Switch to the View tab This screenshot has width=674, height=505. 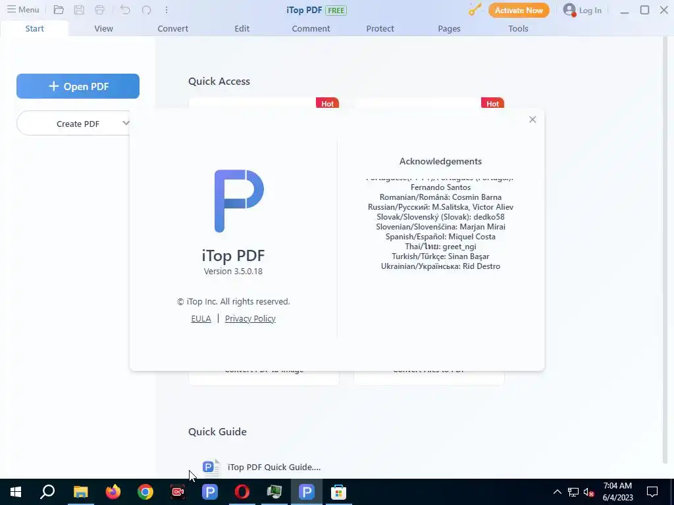[103, 28]
